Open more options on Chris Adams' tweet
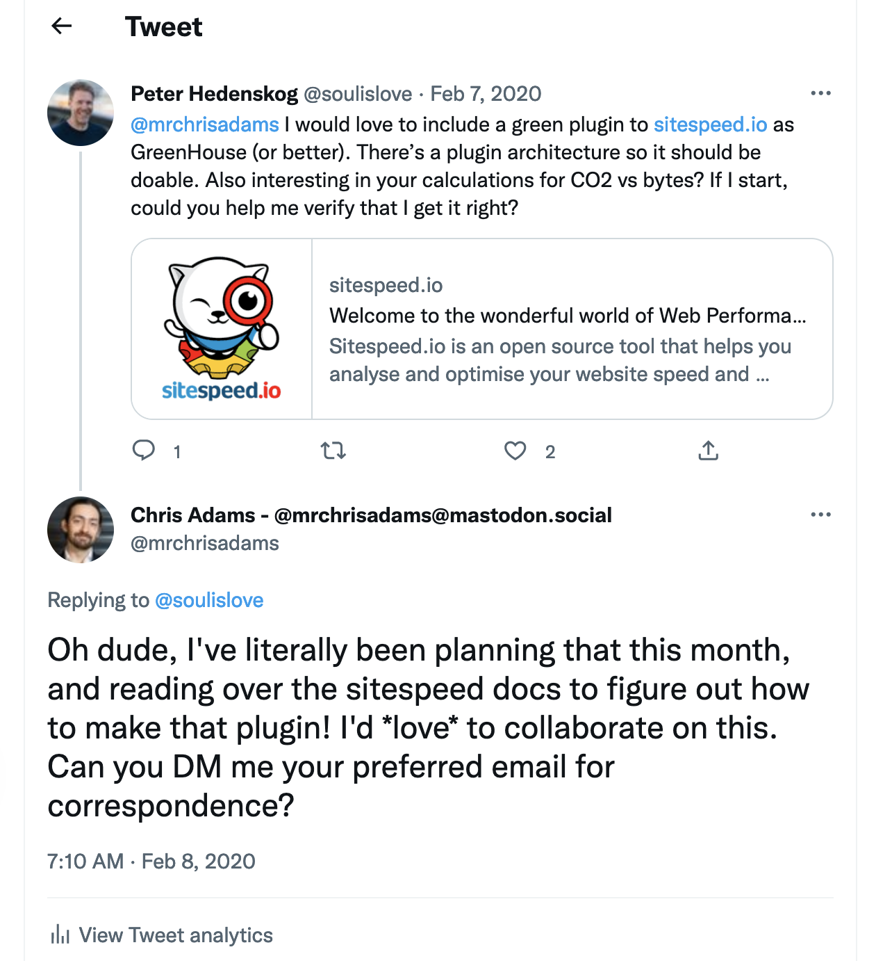The height and width of the screenshot is (961, 892). click(820, 515)
